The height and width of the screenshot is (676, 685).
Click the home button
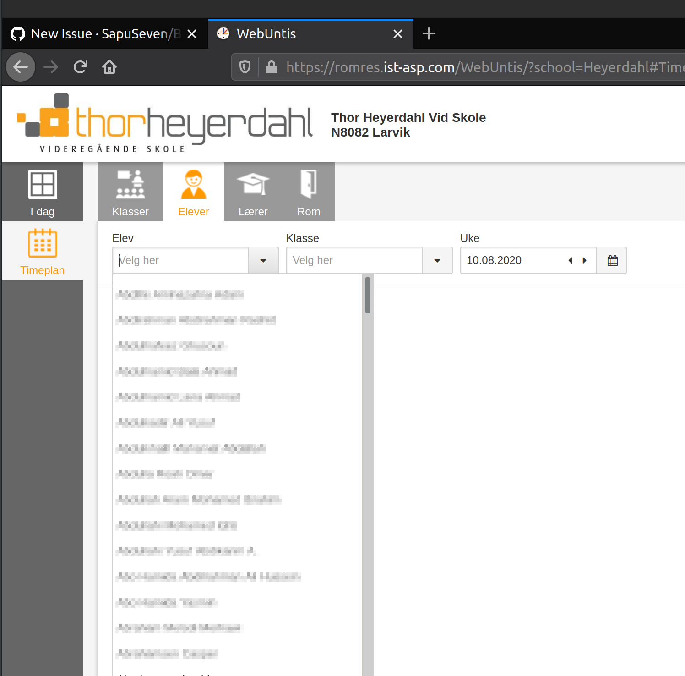[x=109, y=67]
